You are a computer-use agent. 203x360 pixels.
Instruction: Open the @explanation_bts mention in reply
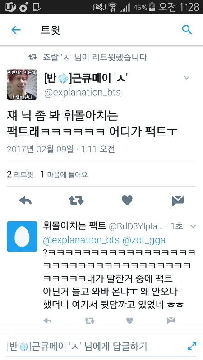tap(81, 240)
